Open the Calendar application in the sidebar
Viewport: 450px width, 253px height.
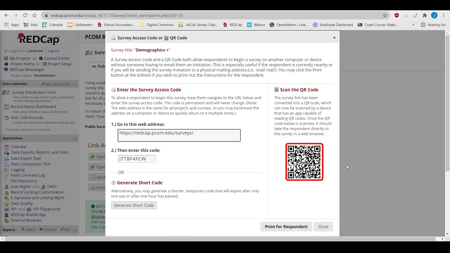(19, 147)
